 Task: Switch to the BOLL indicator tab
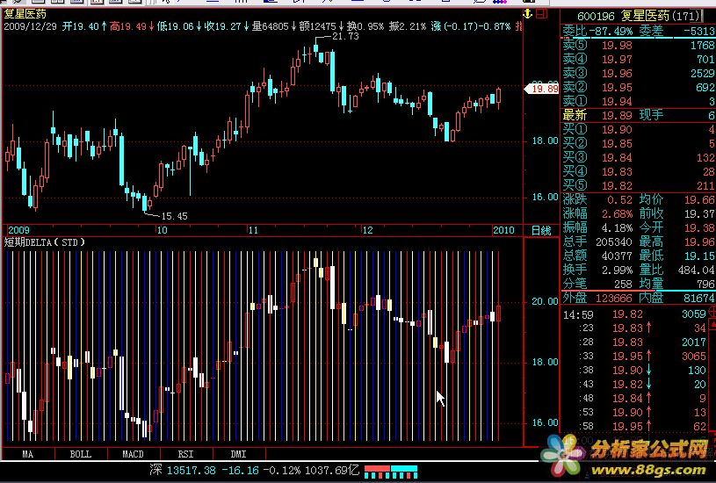pos(81,454)
